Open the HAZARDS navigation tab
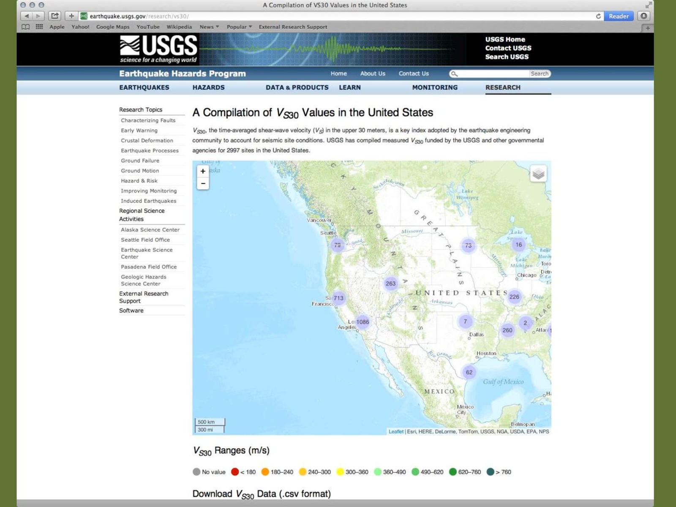This screenshot has height=507, width=676. click(208, 87)
